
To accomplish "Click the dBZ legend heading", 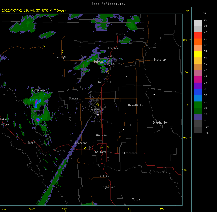I will (204, 14).
